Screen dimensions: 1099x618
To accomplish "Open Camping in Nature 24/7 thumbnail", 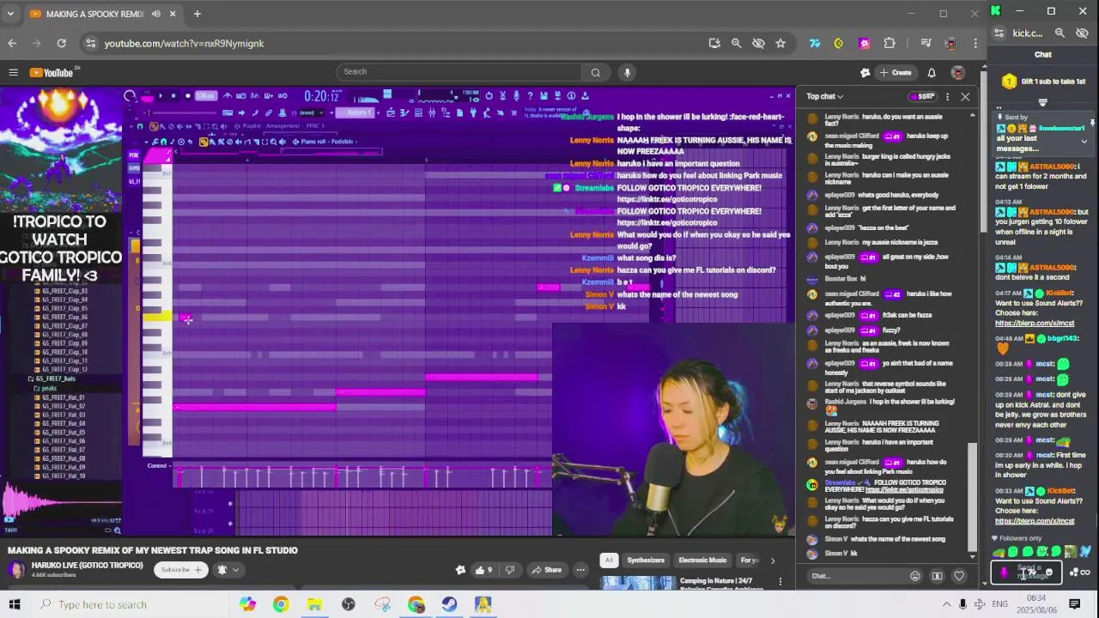I will pos(638,583).
